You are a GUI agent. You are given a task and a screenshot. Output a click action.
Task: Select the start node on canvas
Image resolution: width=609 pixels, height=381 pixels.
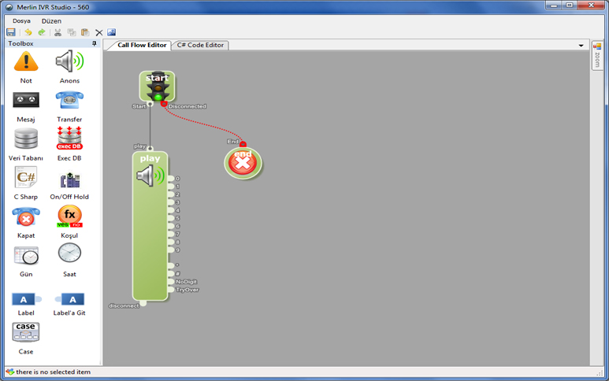(158, 86)
